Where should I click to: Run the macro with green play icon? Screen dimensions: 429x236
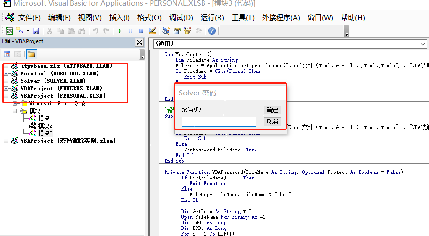tap(120, 31)
